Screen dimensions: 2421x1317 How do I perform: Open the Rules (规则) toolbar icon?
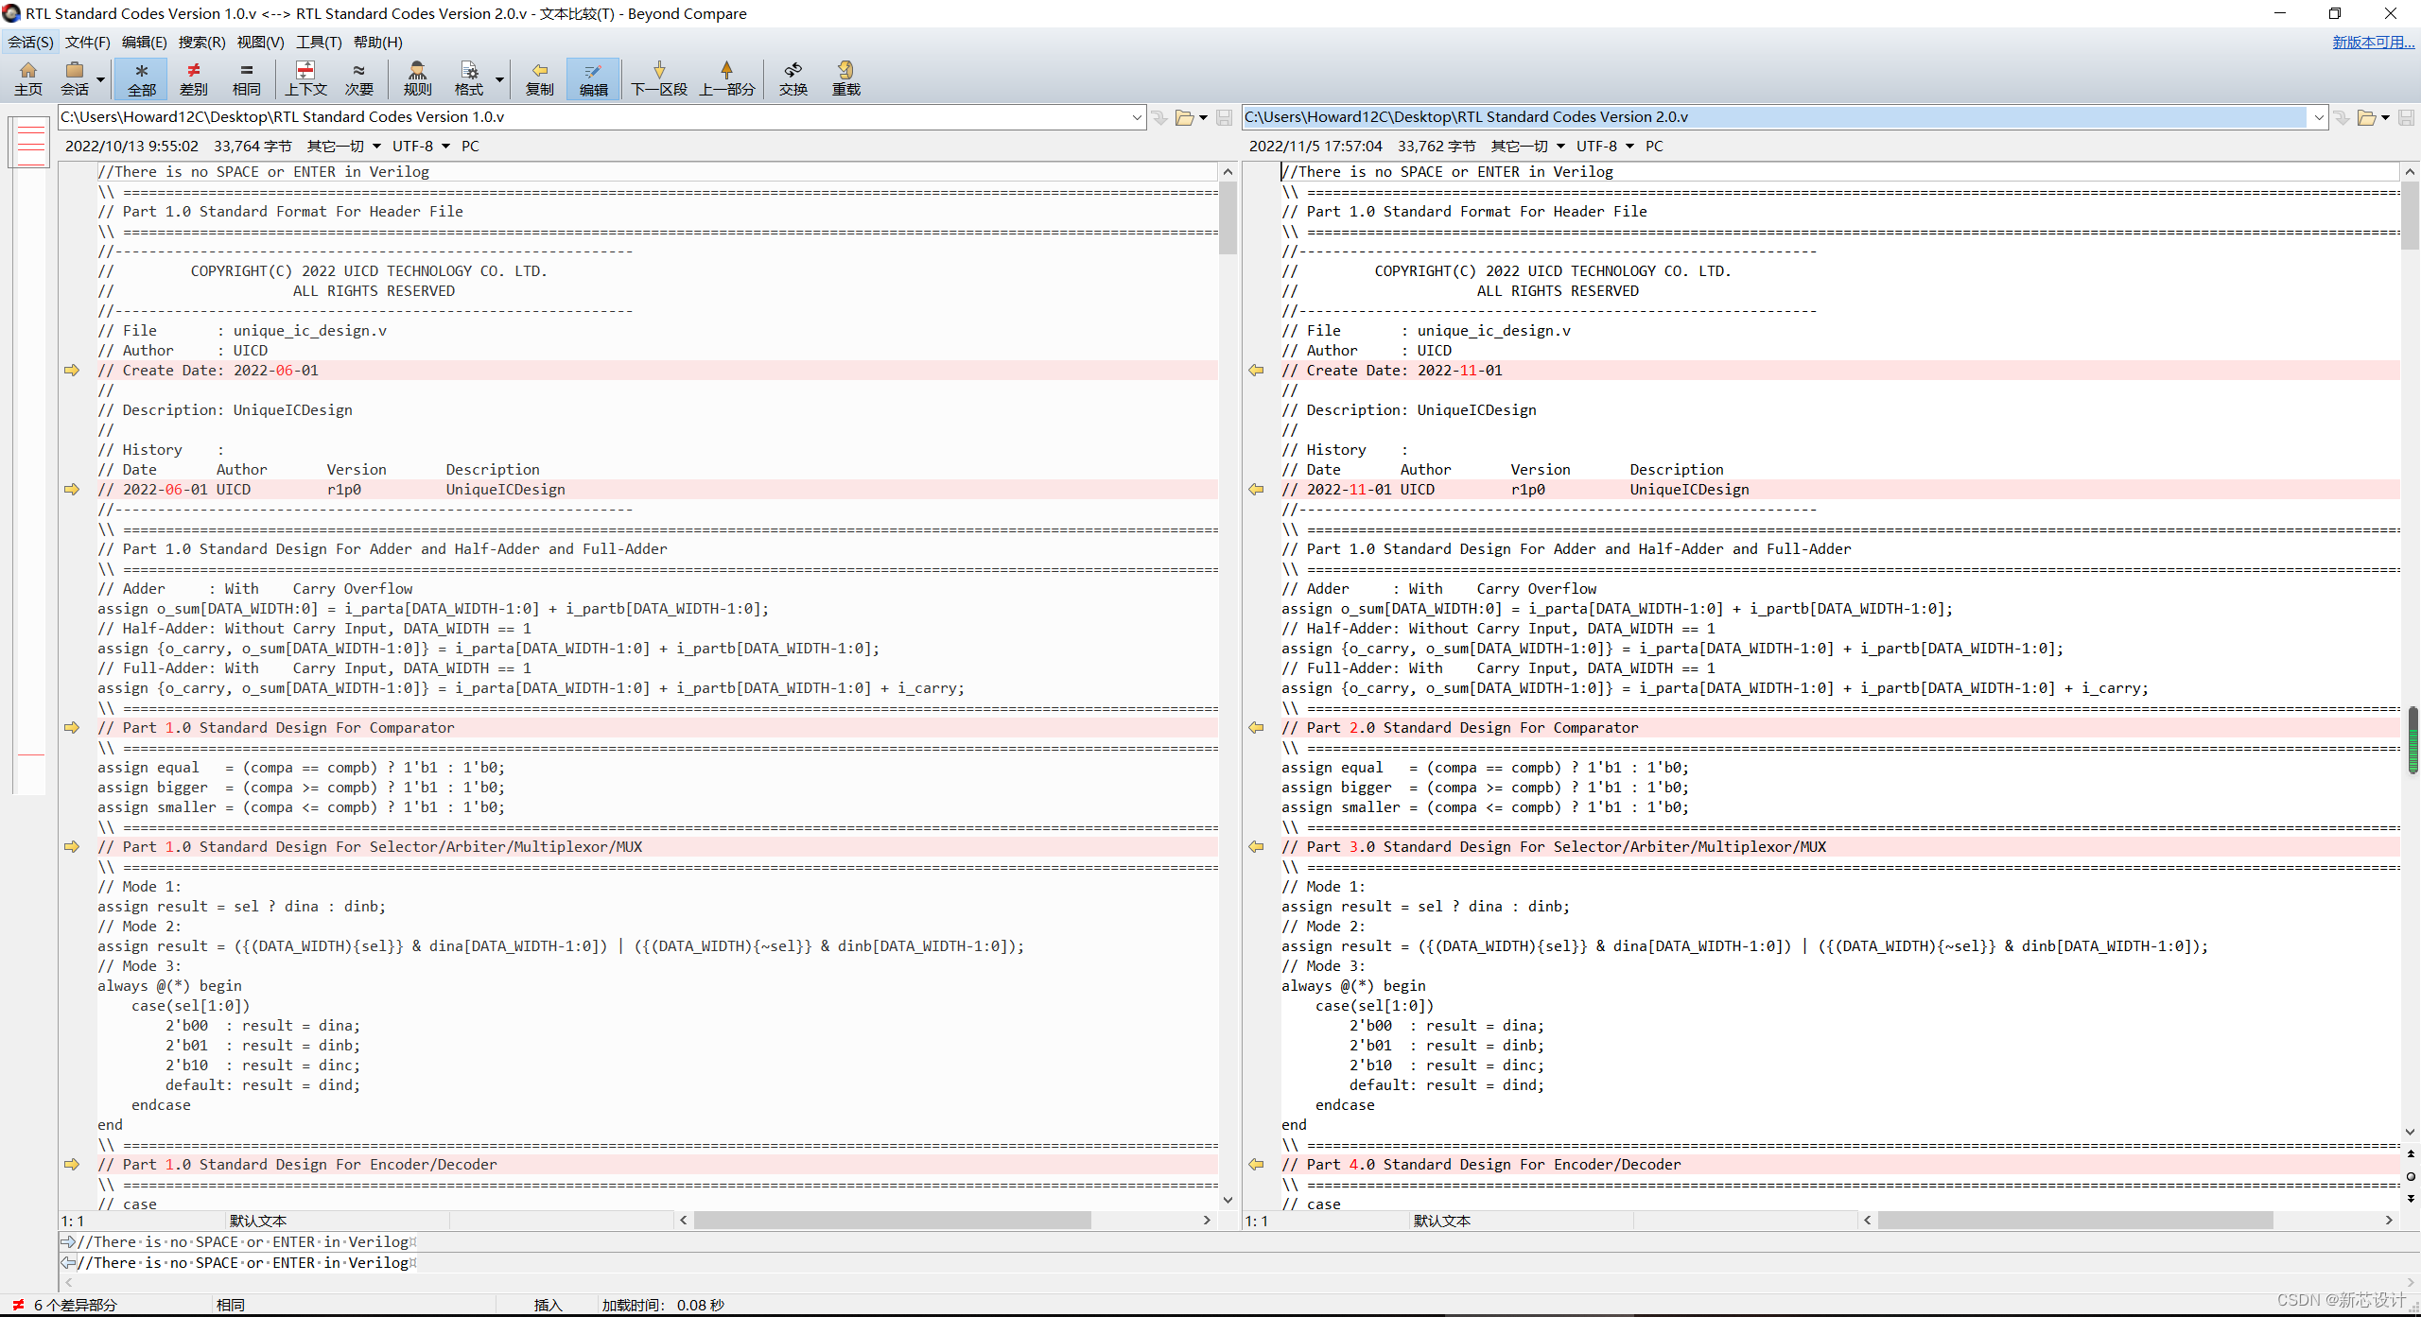pyautogui.click(x=417, y=78)
